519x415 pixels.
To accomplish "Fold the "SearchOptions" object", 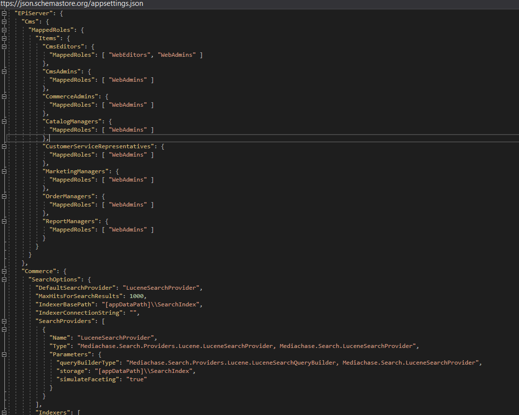I will 4,279.
